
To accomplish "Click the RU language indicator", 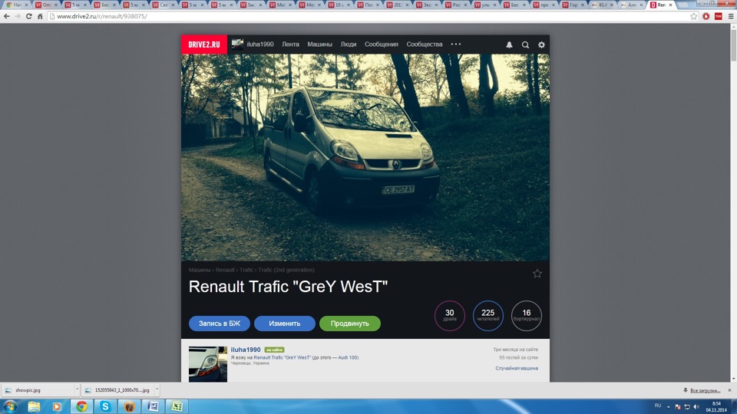I will pos(658,406).
